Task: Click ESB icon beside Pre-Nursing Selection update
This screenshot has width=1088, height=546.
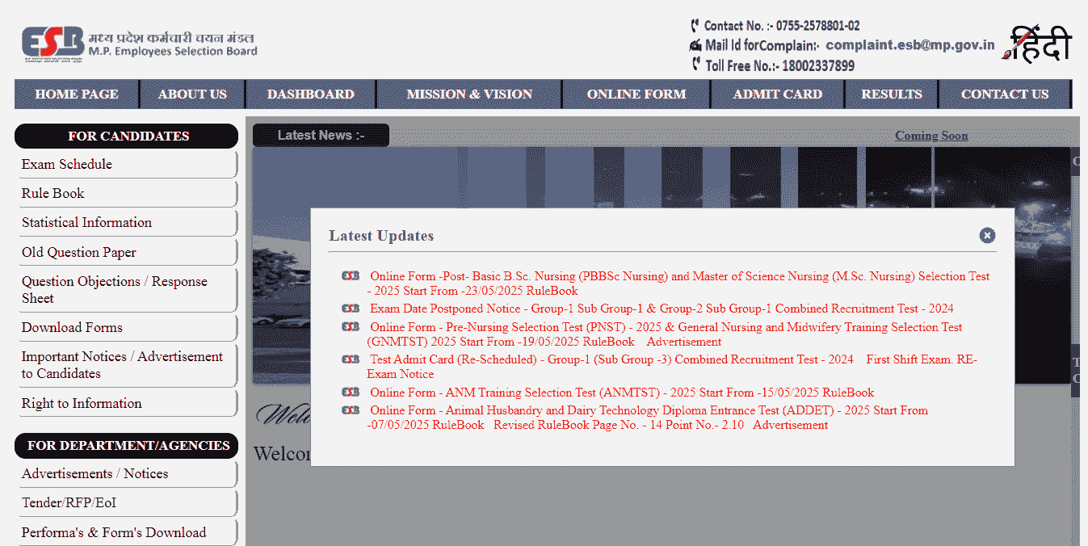Action: click(x=351, y=327)
